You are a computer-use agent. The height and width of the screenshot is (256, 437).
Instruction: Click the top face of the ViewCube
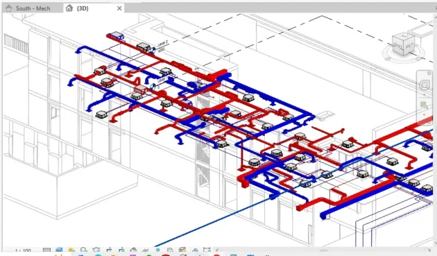click(404, 37)
